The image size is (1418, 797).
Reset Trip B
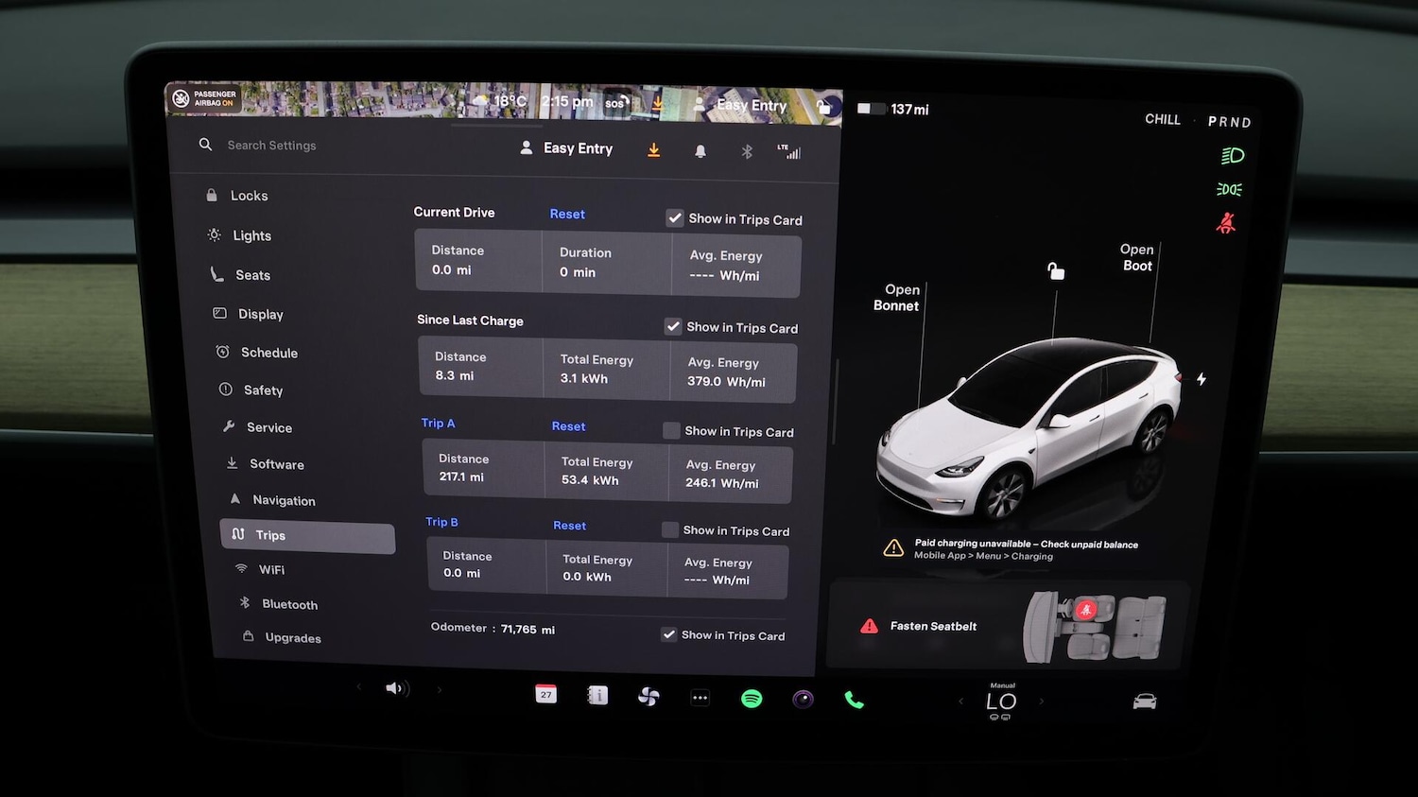(x=569, y=526)
